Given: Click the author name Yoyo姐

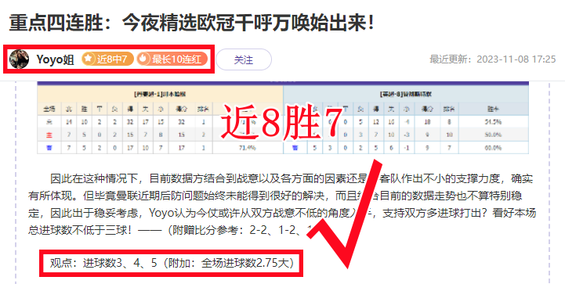Looking at the screenshot, I should tap(55, 59).
